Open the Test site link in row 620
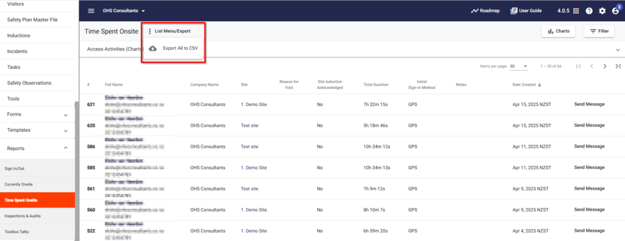The image size is (625, 241). pyautogui.click(x=250, y=126)
